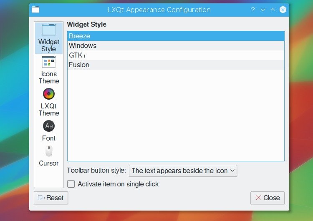313x221 pixels.
Task: Open the Widget Style section icon
Action: (x=49, y=30)
